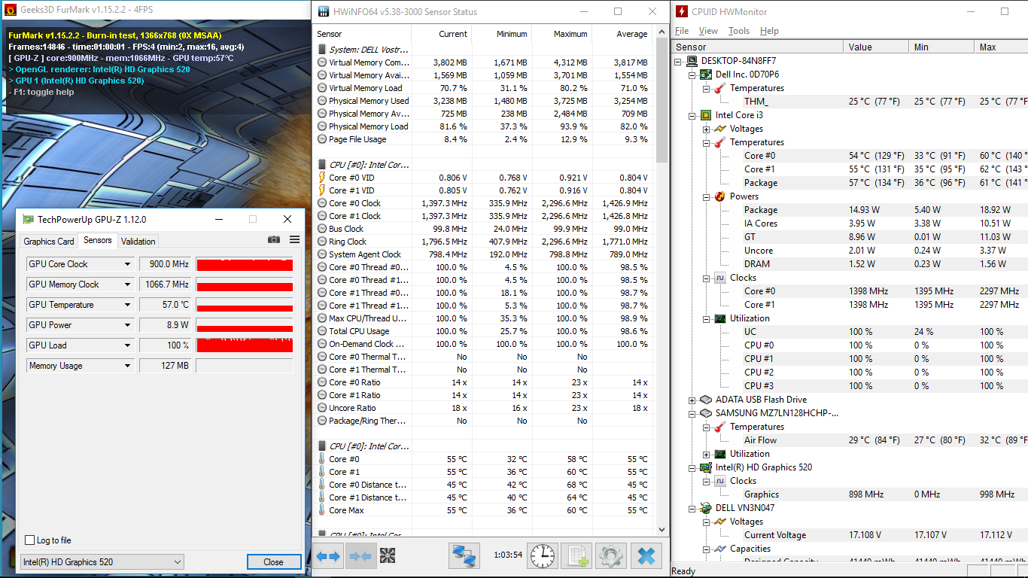
Task: Click wave icon beside Clocks under Intel Core i3
Action: click(x=719, y=278)
